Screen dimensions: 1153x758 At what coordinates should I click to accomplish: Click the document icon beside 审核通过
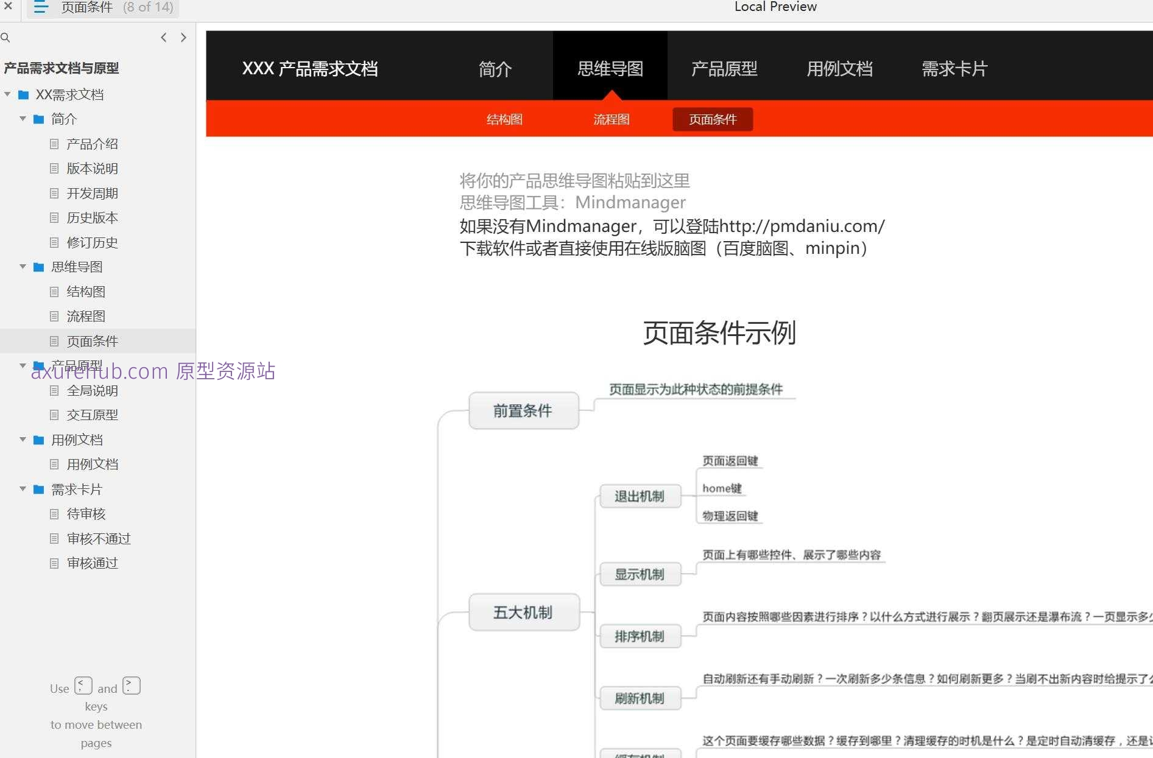(54, 563)
